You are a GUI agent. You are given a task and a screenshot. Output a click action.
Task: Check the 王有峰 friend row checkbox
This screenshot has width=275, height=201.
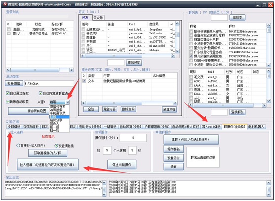[83, 41]
